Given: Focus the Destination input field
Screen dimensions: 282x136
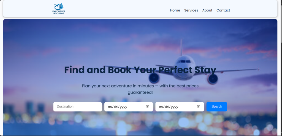Looking at the screenshot, I should click(x=77, y=107).
